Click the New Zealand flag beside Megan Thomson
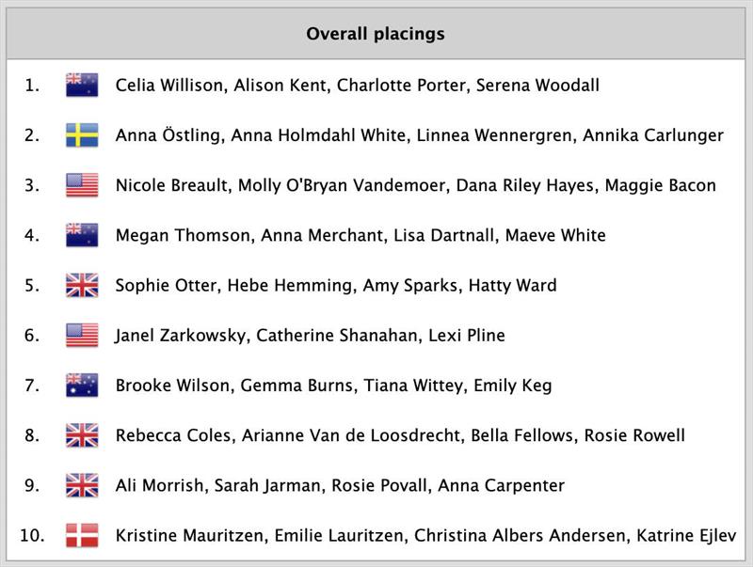This screenshot has height=567, width=753. pyautogui.click(x=82, y=235)
